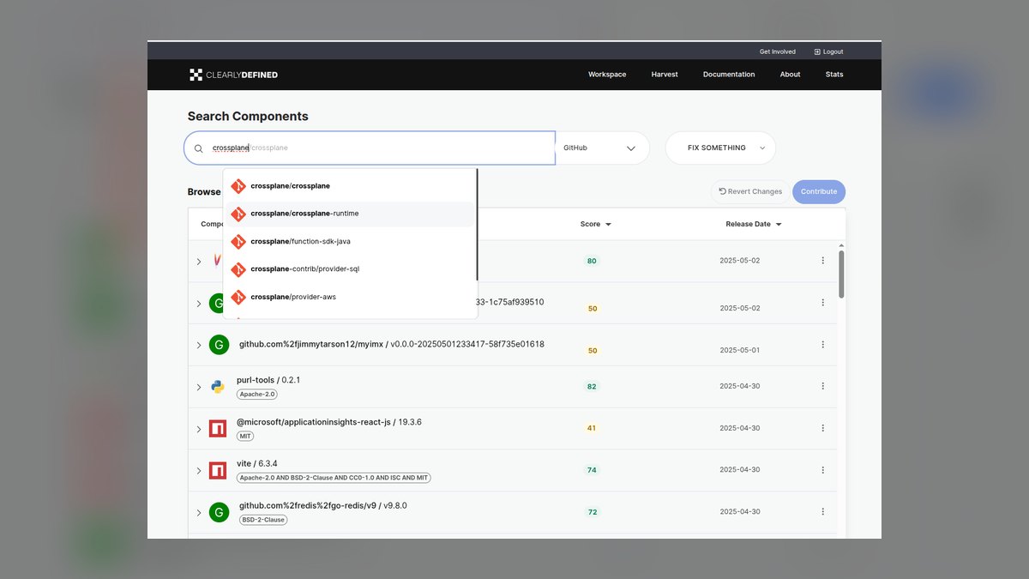The width and height of the screenshot is (1029, 579).
Task: Click the git icon beside crossplane/crossplane
Action: coord(238,186)
